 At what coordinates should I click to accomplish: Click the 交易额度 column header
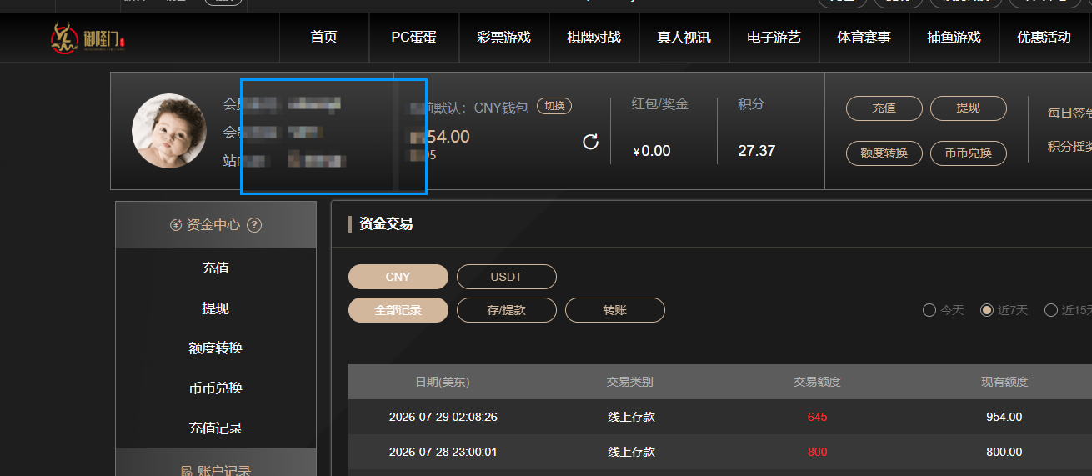click(818, 383)
